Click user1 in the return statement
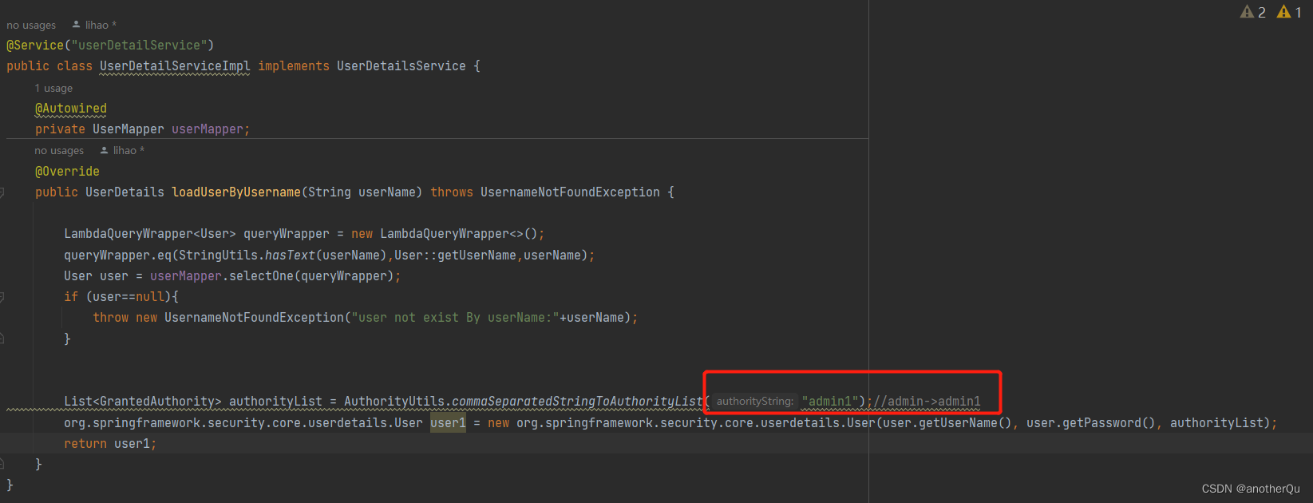This screenshot has height=503, width=1313. click(x=132, y=443)
